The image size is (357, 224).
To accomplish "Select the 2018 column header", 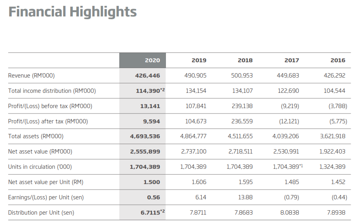I will pyautogui.click(x=245, y=60).
